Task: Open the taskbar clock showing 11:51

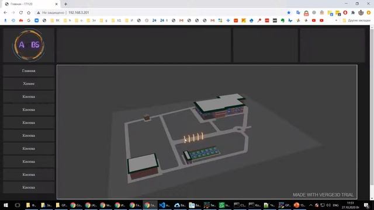Action: click(x=351, y=205)
